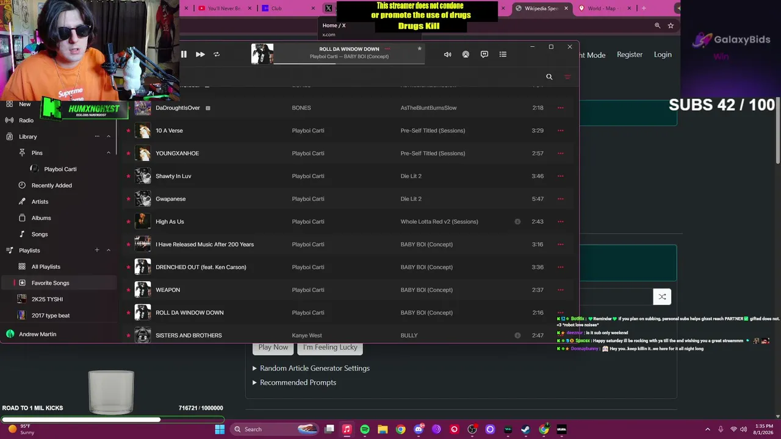Viewport: 781px width, 439px height.
Task: Open Library more options ellipsis
Action: pos(97,137)
